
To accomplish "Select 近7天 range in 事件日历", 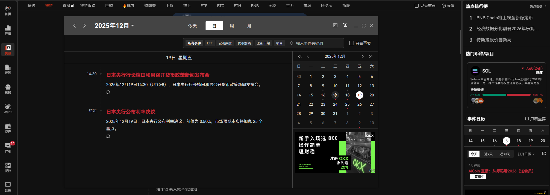I will pos(488,154).
